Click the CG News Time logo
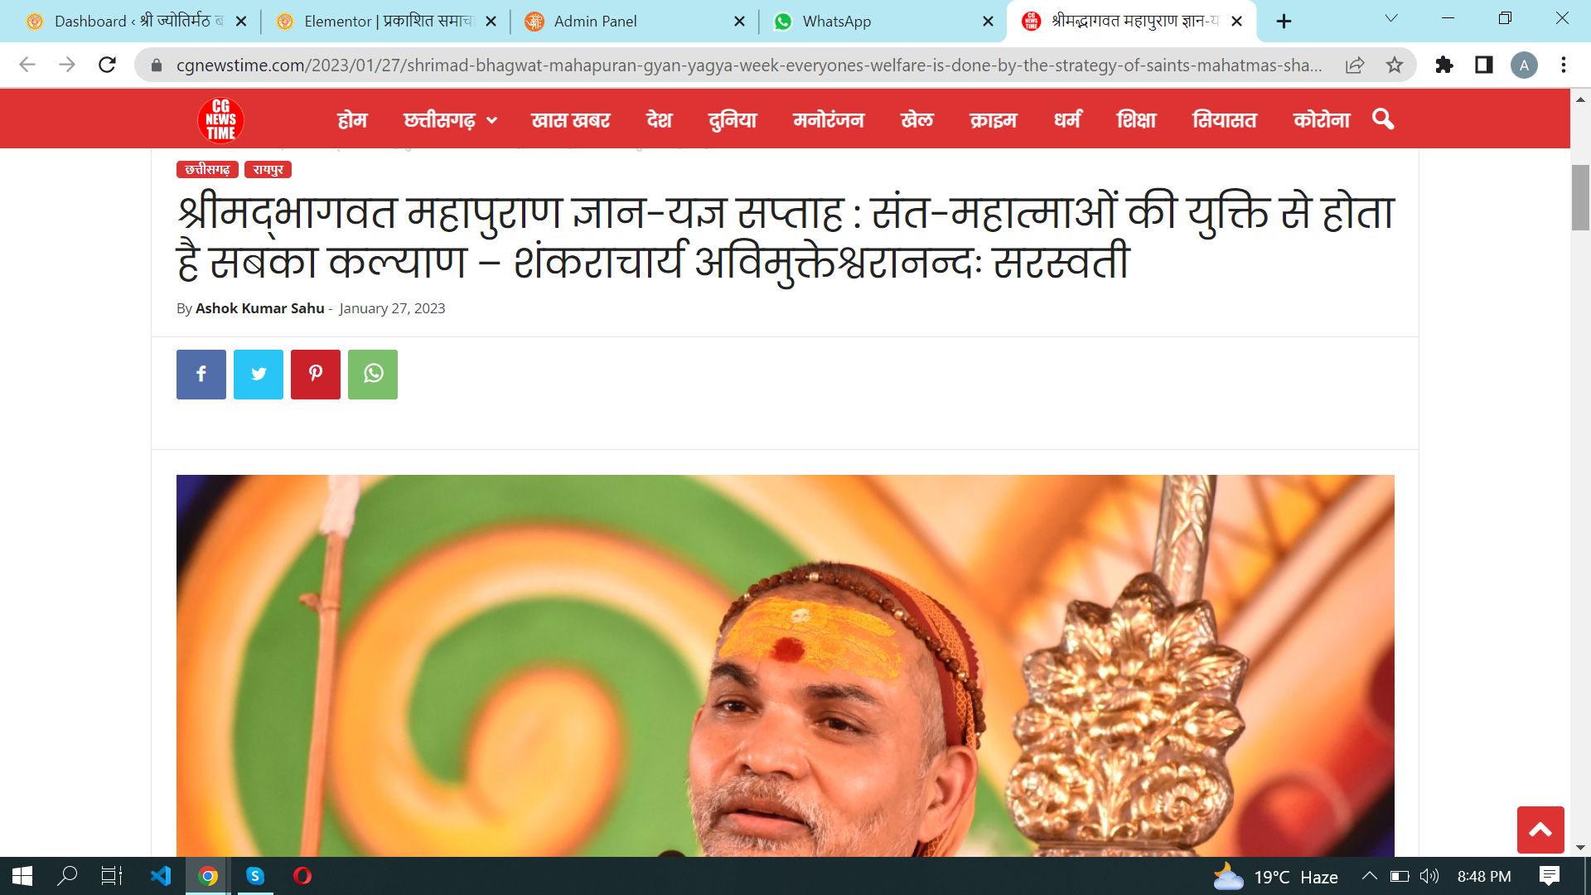This screenshot has width=1591, height=895. [220, 120]
